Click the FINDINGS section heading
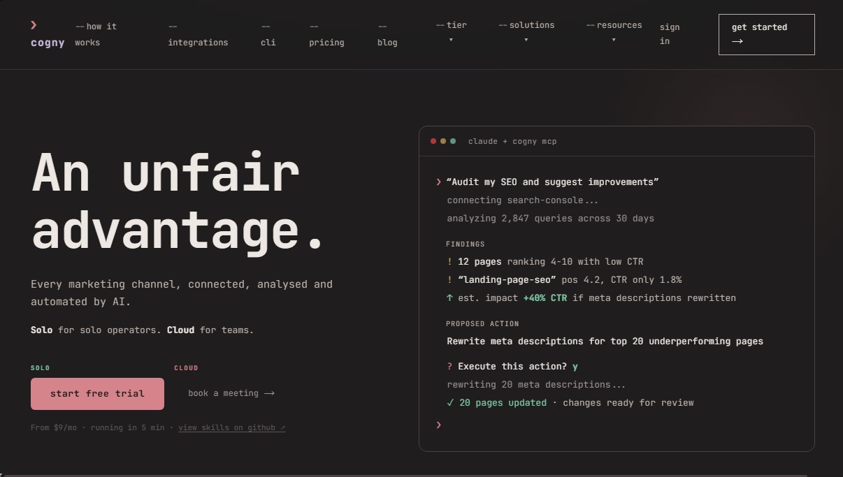 click(466, 244)
